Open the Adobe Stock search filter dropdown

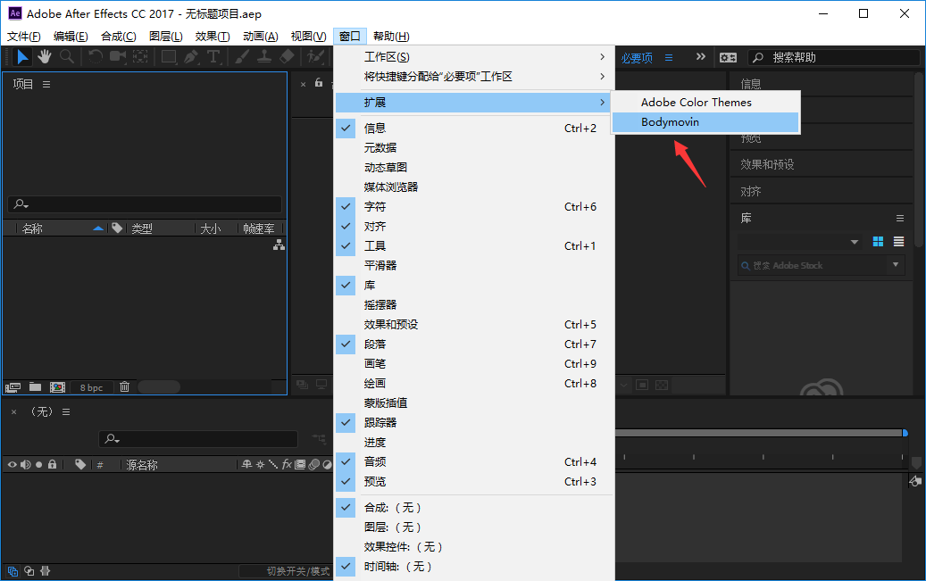pyautogui.click(x=896, y=265)
